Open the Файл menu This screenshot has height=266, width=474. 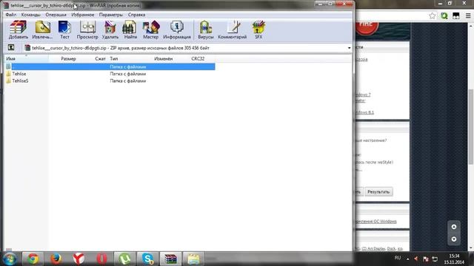(11, 15)
